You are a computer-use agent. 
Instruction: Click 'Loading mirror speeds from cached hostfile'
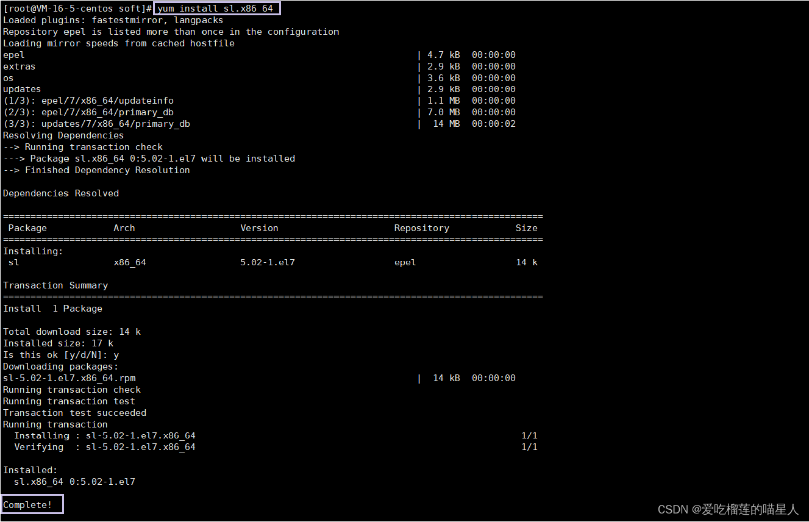tap(119, 43)
